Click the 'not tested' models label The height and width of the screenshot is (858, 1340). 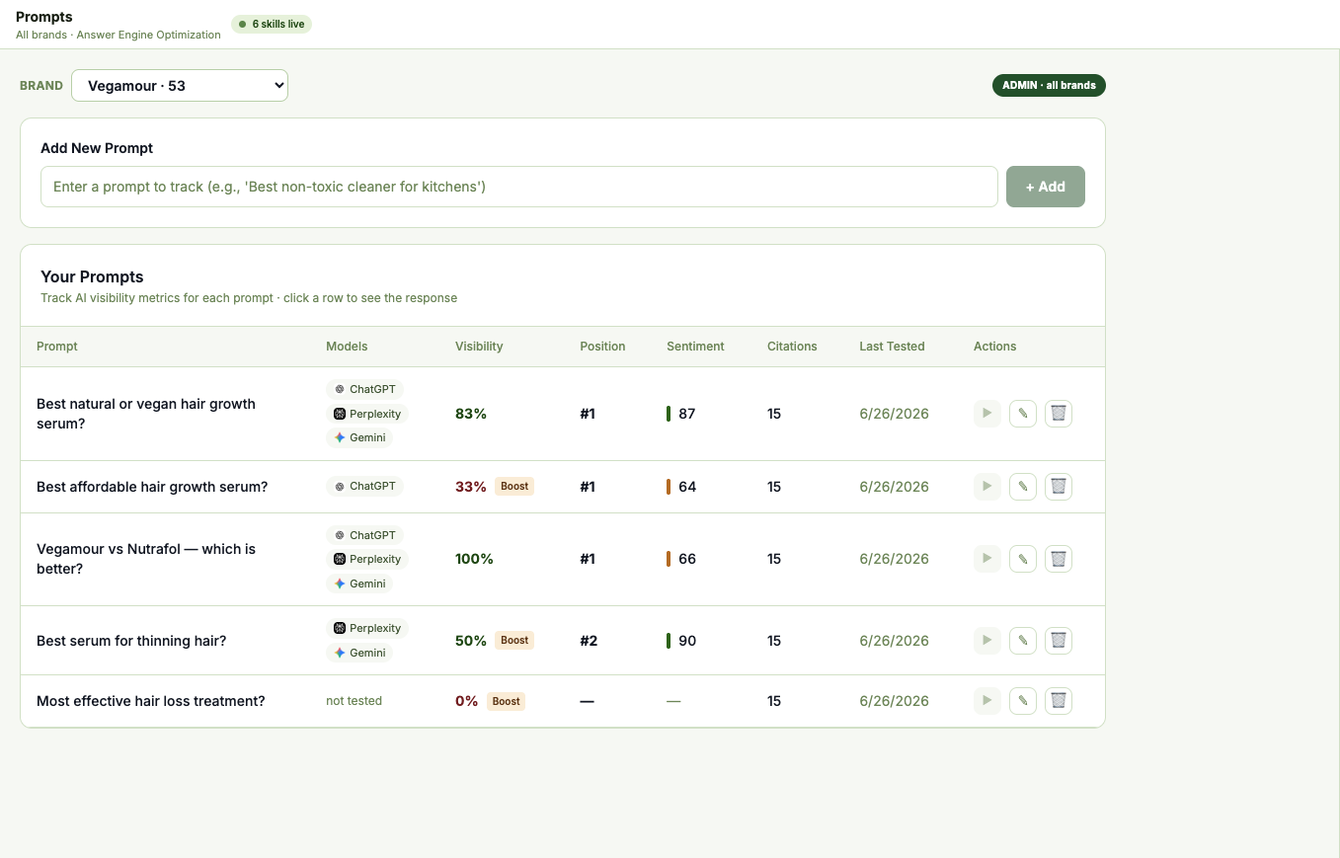[x=354, y=701]
